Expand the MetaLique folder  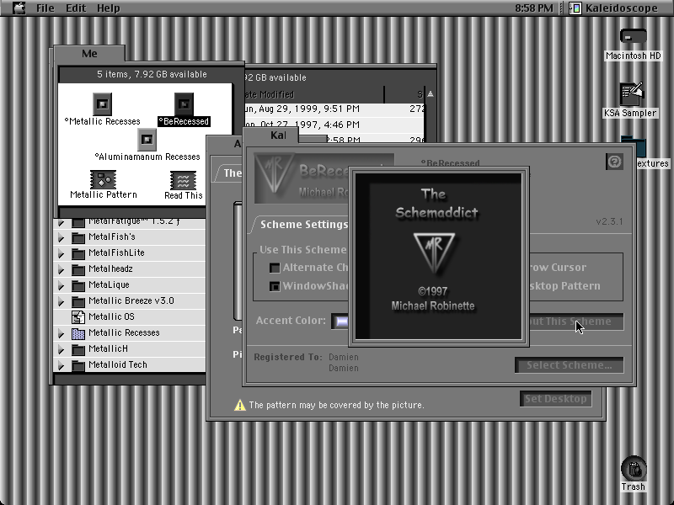point(61,285)
